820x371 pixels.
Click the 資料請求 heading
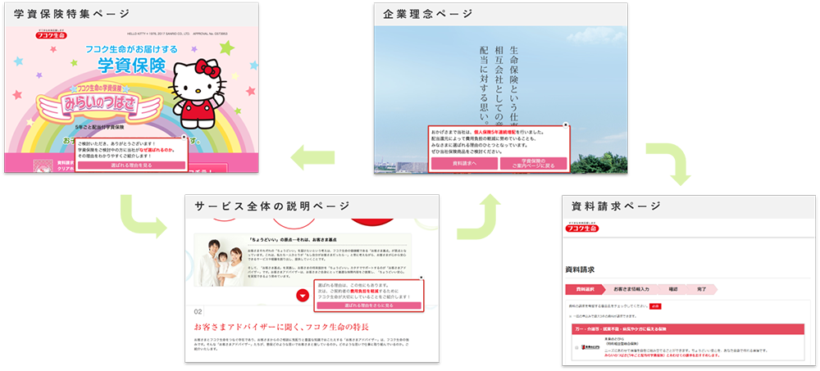point(580,269)
